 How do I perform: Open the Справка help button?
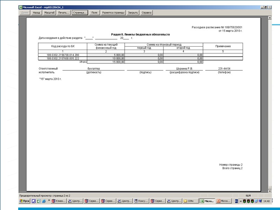pos(146,13)
